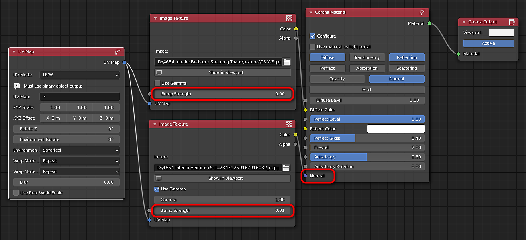Collapse the bottom Image Texture node
The image size is (526, 240).
point(155,124)
